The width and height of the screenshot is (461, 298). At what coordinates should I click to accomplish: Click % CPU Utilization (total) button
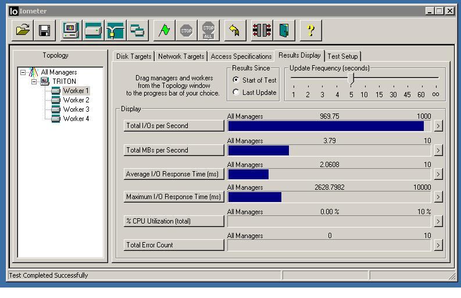pyautogui.click(x=174, y=221)
